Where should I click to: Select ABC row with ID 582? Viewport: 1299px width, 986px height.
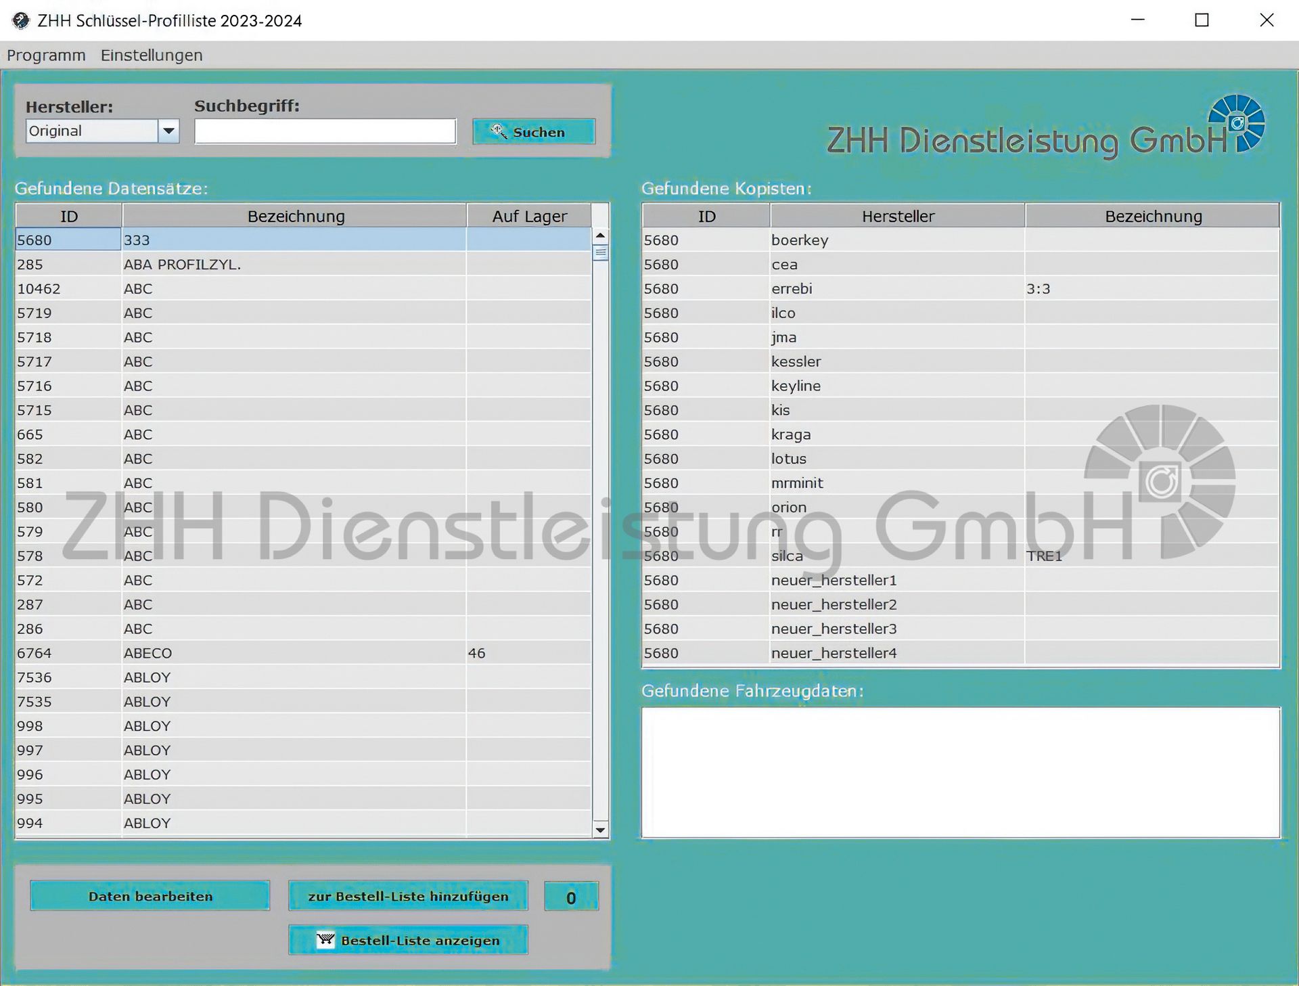coord(304,459)
